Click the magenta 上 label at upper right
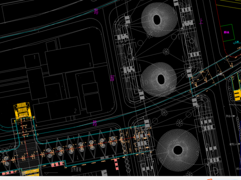241x180 pixels. tap(201, 21)
